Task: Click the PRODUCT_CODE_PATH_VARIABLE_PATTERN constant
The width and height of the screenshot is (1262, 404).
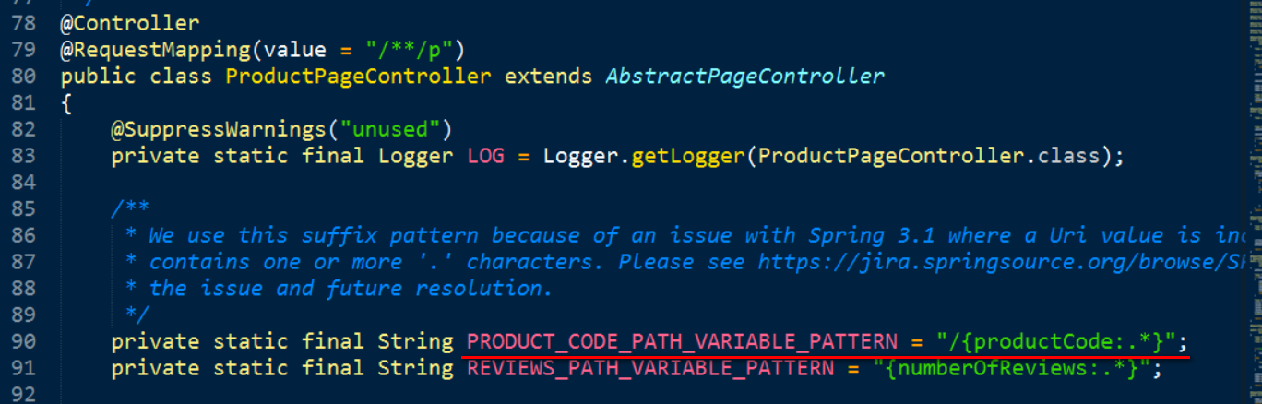Action: (682, 342)
